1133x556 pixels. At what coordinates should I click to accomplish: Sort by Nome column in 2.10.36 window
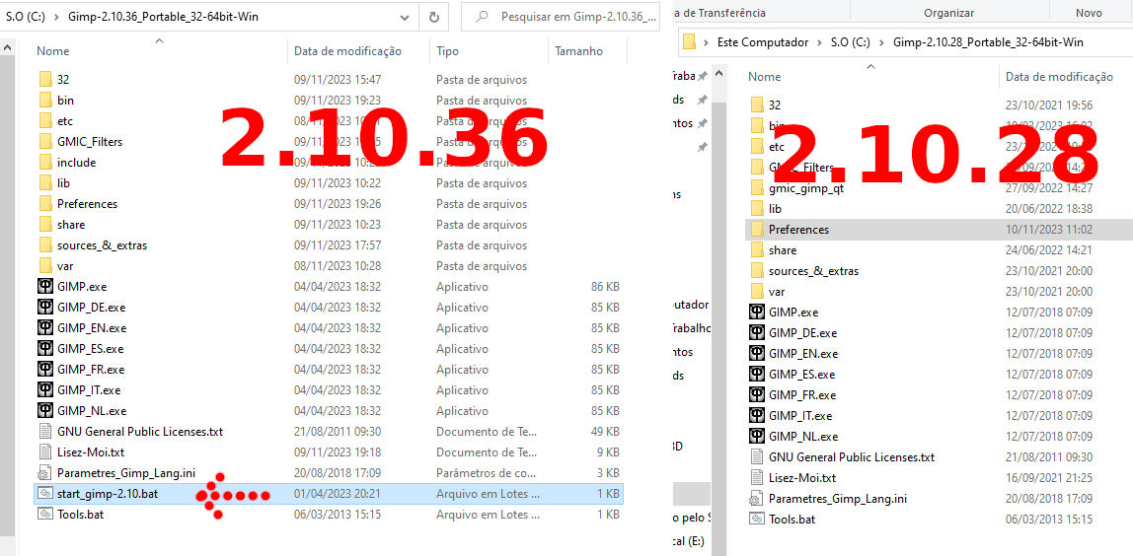click(x=52, y=51)
